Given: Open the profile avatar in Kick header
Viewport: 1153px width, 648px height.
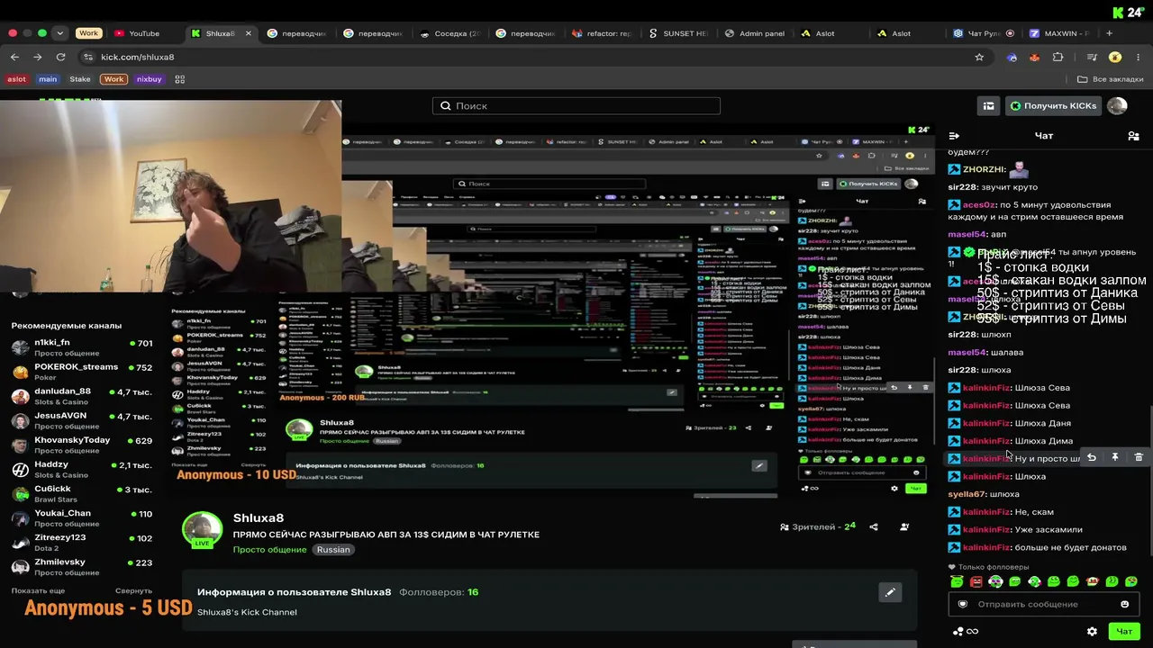Looking at the screenshot, I should click(x=1117, y=106).
